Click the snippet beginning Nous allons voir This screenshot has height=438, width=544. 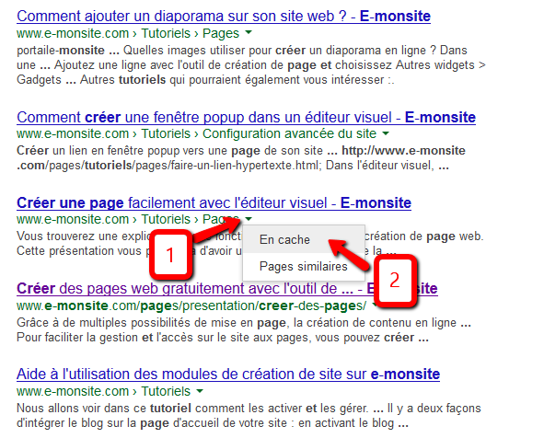(249, 416)
